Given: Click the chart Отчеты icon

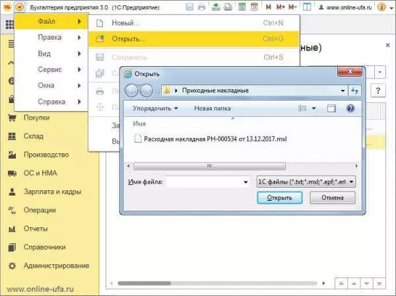Looking at the screenshot, I should pos(12,229).
